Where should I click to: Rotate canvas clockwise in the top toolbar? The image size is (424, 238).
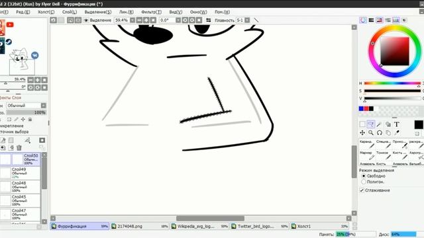tap(192, 20)
